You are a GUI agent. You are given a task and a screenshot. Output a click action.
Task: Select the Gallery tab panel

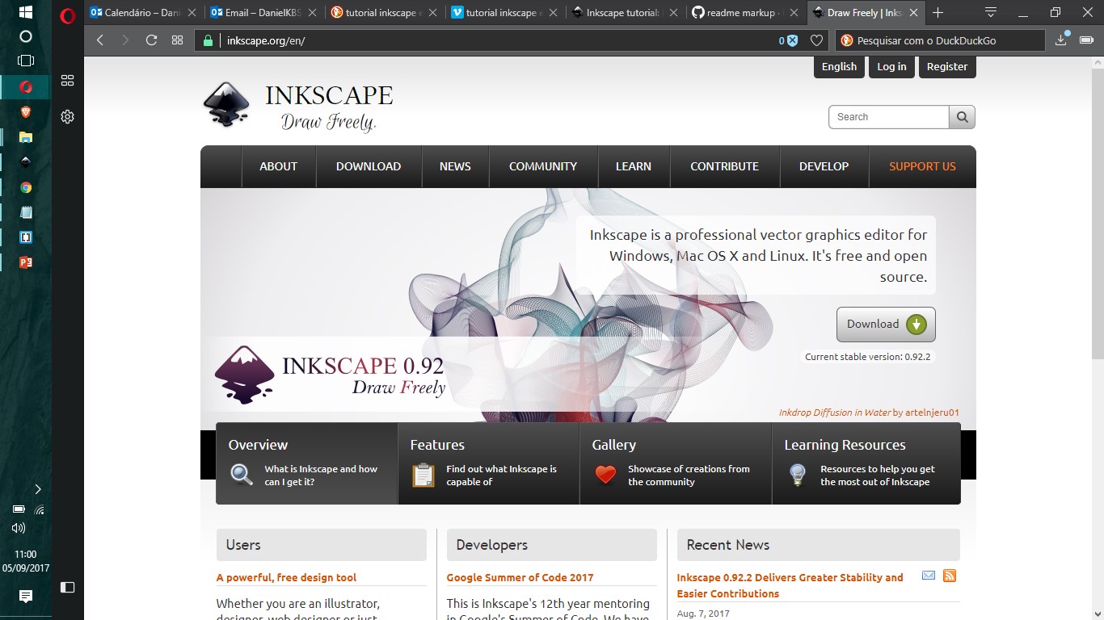coord(676,463)
